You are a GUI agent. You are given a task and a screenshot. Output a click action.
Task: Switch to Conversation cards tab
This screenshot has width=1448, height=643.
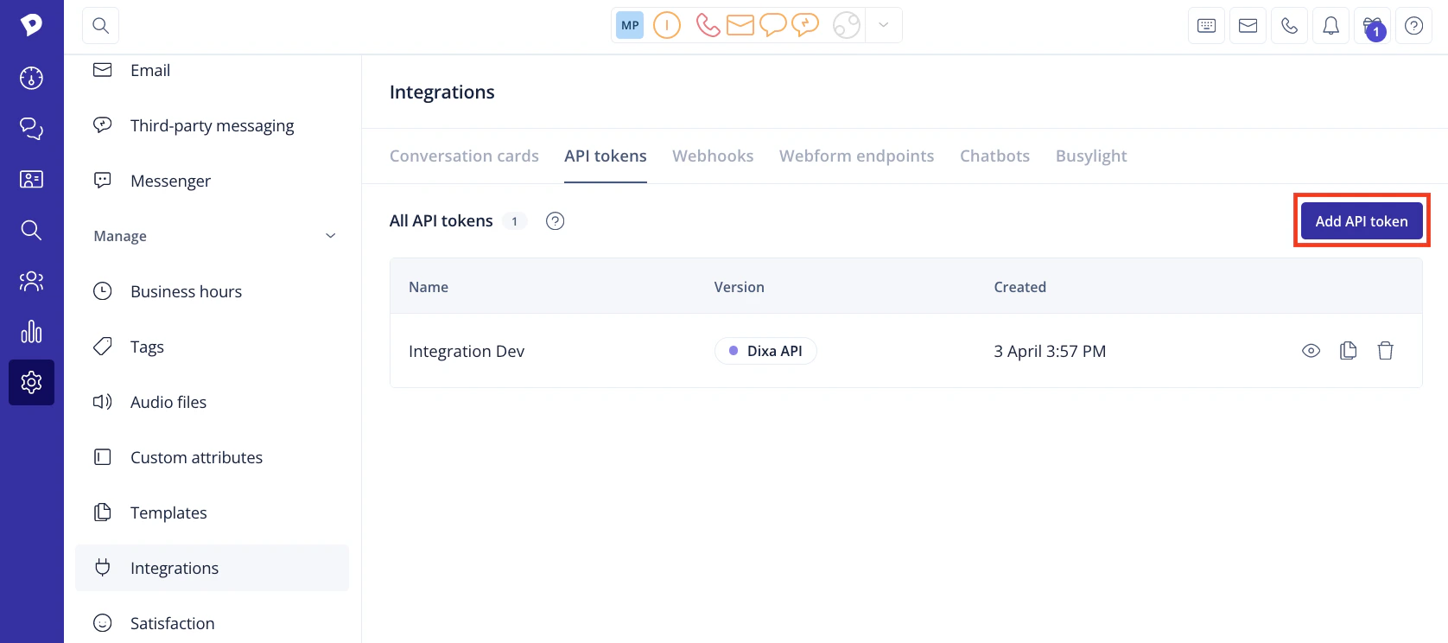pyautogui.click(x=464, y=156)
